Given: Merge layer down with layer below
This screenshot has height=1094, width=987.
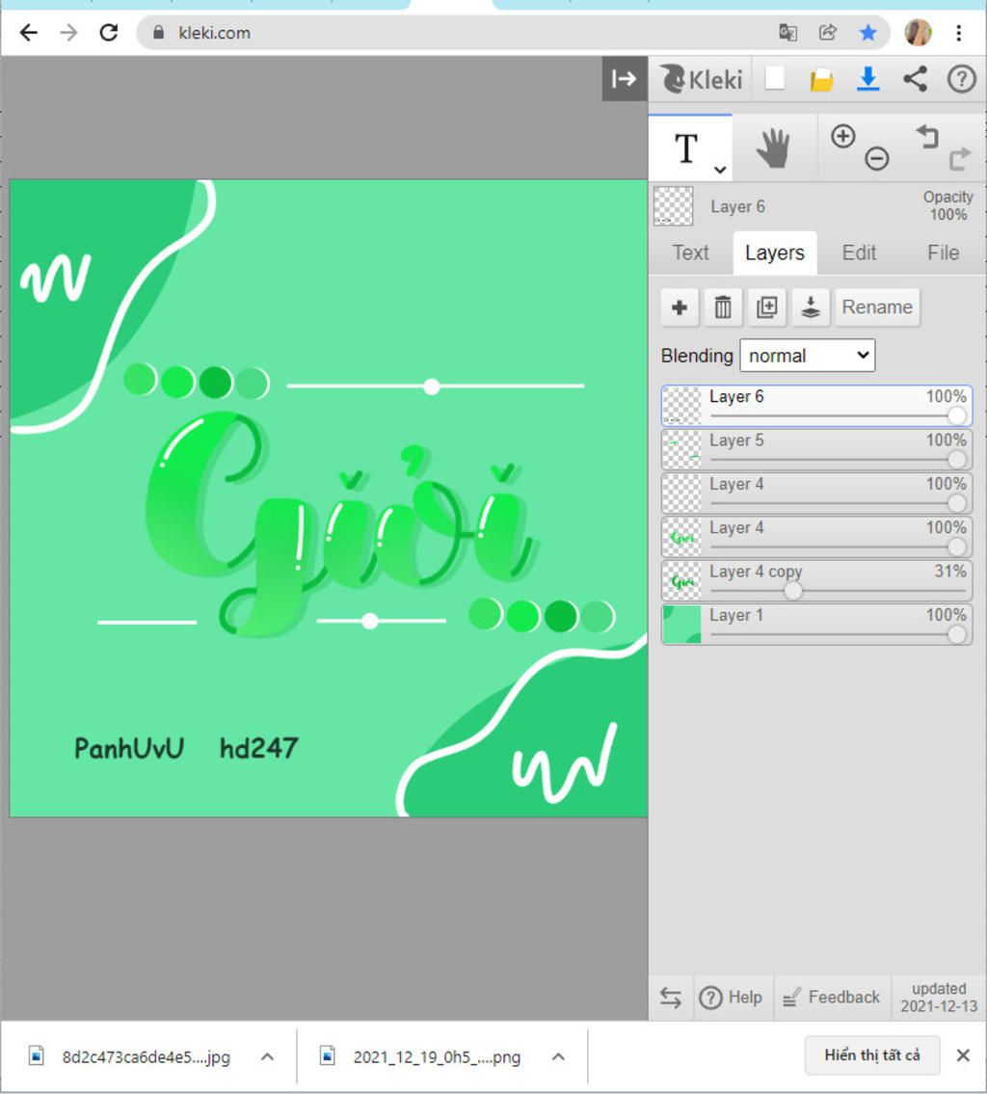Looking at the screenshot, I should coord(811,307).
